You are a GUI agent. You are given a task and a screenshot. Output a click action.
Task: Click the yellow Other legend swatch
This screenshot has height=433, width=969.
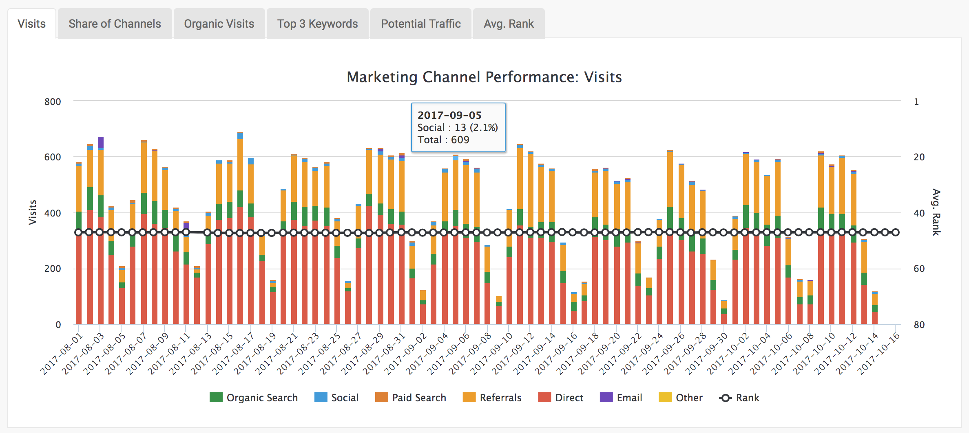[x=665, y=398]
